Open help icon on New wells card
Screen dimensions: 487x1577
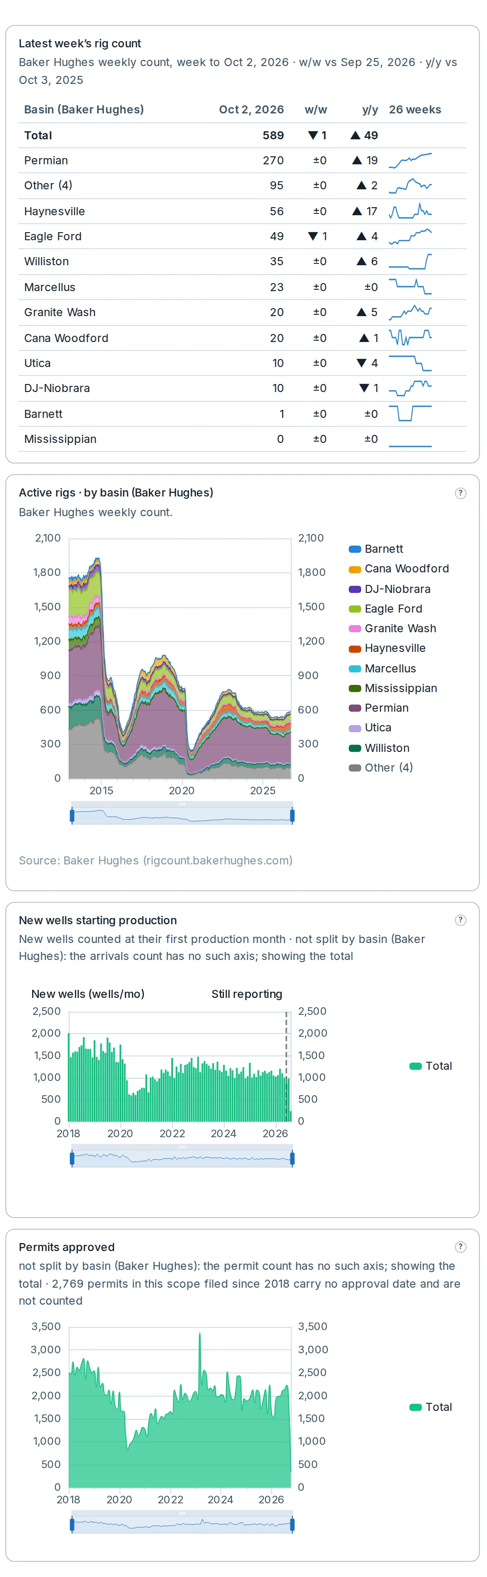461,921
